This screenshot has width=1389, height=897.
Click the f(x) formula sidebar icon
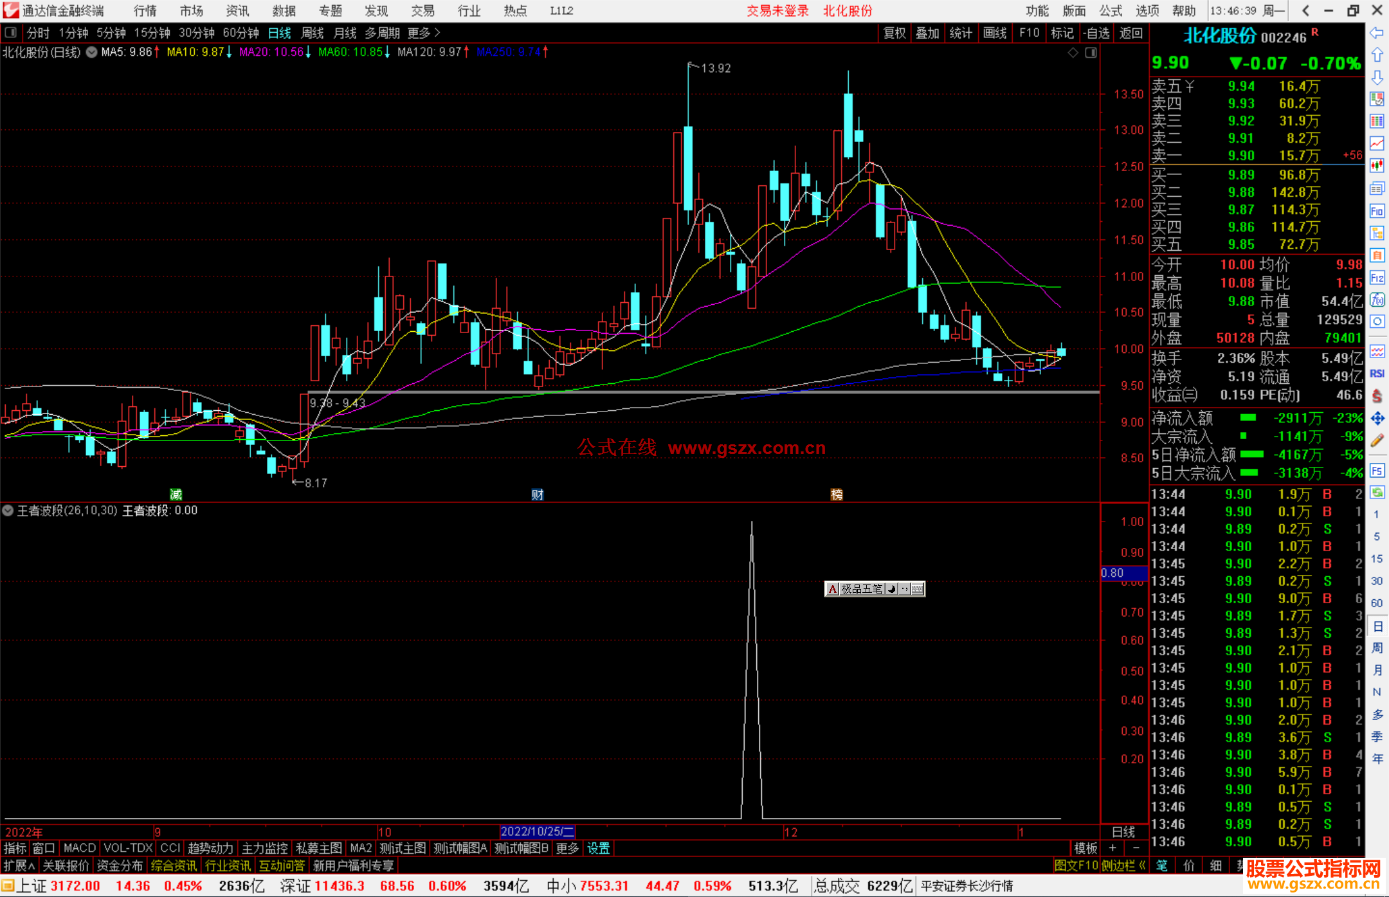tap(1377, 300)
